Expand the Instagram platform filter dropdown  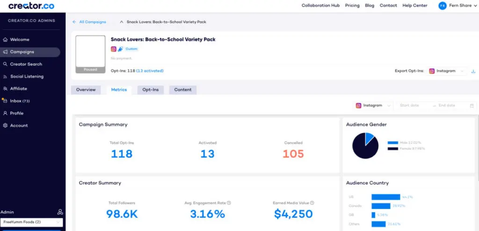(x=373, y=105)
